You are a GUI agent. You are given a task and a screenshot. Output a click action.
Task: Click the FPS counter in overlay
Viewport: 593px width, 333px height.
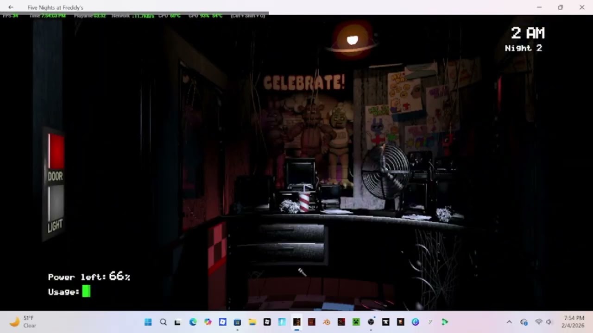tap(10, 16)
